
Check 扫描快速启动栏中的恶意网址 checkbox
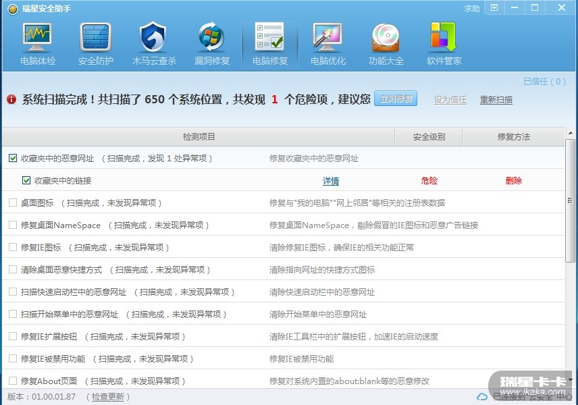(x=13, y=292)
